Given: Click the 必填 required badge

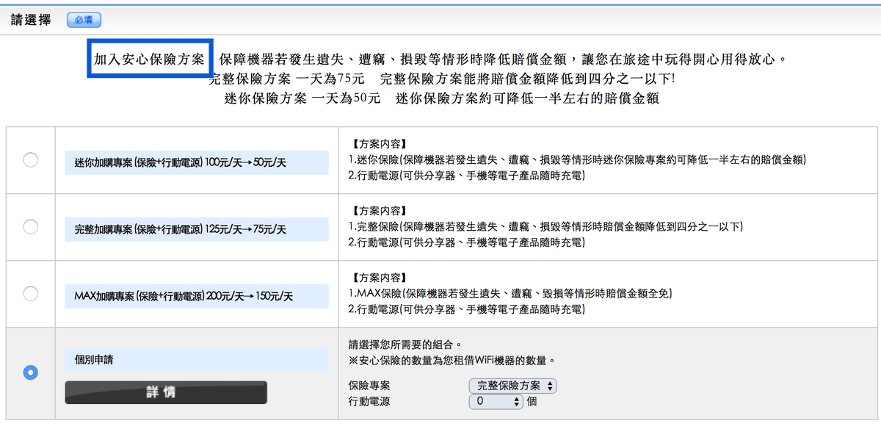Looking at the screenshot, I should [83, 20].
